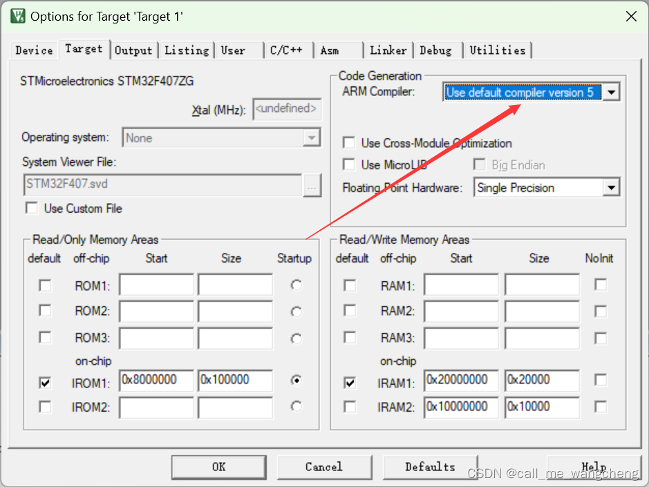Go to the Linker tab
This screenshot has width=649, height=487.
(x=388, y=50)
